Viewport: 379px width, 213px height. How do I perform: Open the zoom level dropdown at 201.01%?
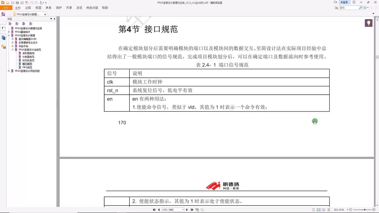click(347, 210)
